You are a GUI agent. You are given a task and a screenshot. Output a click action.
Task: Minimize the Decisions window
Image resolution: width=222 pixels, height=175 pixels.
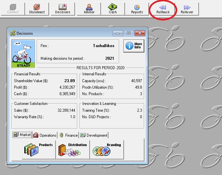(x=117, y=33)
